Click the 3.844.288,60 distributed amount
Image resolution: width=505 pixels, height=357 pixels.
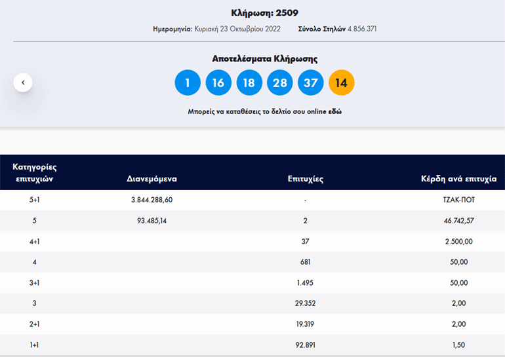(151, 200)
